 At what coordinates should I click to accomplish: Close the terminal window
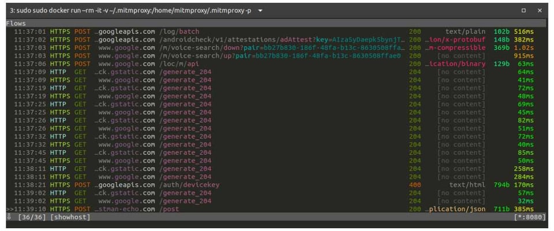540,10
